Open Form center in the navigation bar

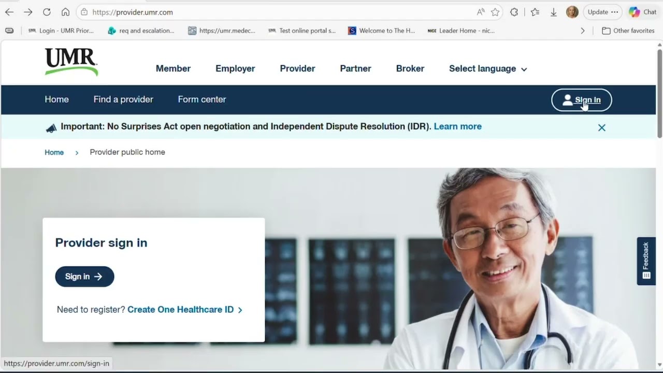pyautogui.click(x=202, y=99)
